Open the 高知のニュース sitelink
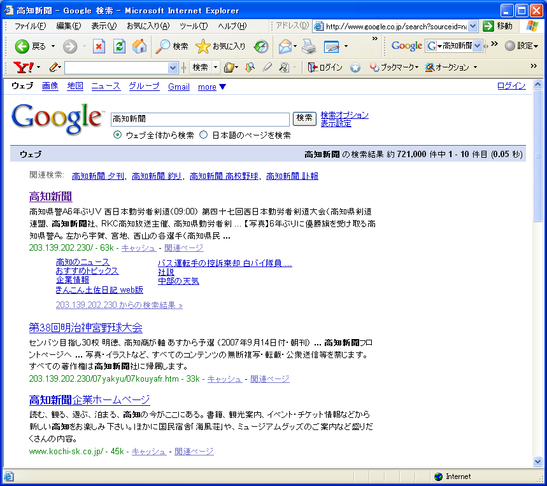Screen dimensions: 547x486 click(83, 262)
